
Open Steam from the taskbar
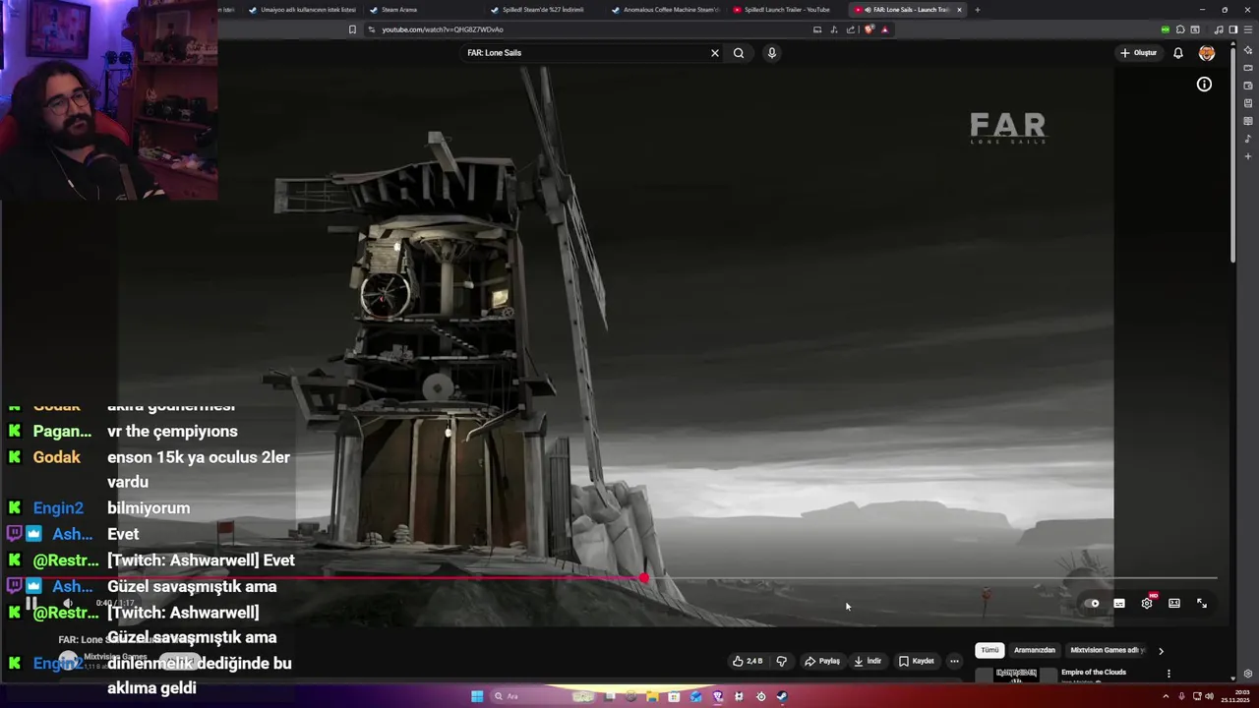pos(782,696)
